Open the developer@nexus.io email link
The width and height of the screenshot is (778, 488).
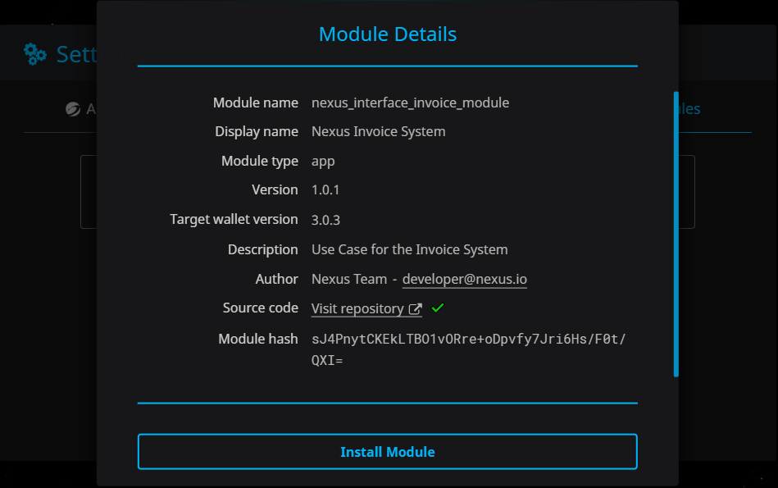[x=464, y=279]
